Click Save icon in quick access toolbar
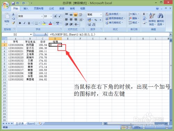This screenshot has width=174, height=131. (x=13, y=3)
